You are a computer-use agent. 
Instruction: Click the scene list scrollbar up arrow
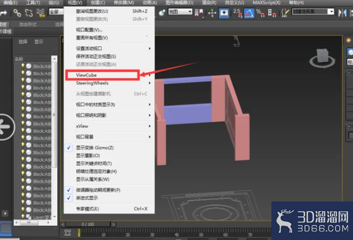[54, 59]
